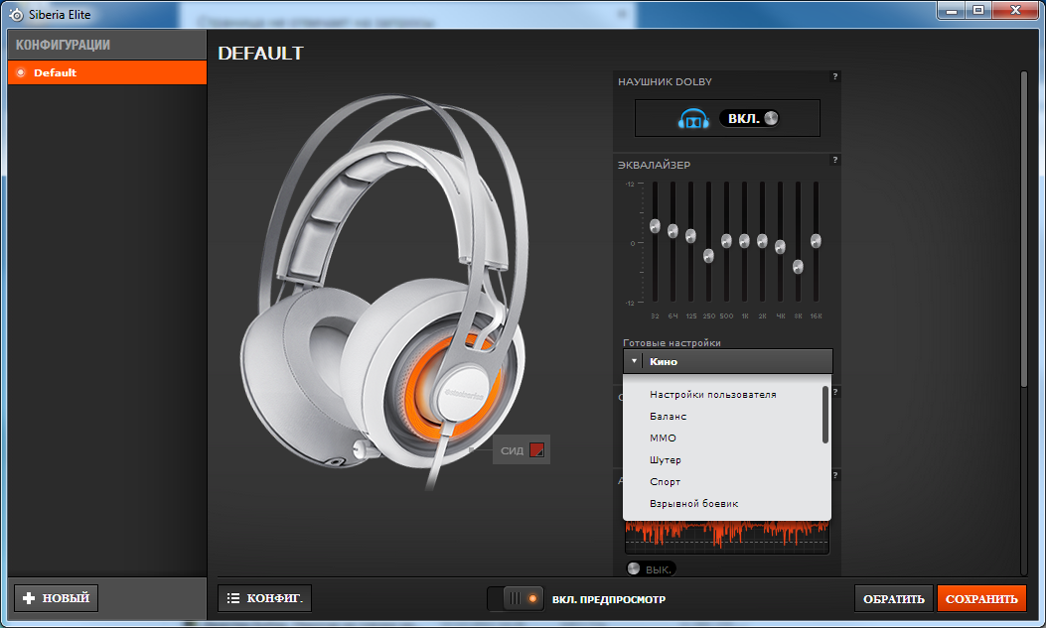The width and height of the screenshot is (1046, 628).
Task: Adjust the 64 Hz equalizer slider
Action: [672, 231]
